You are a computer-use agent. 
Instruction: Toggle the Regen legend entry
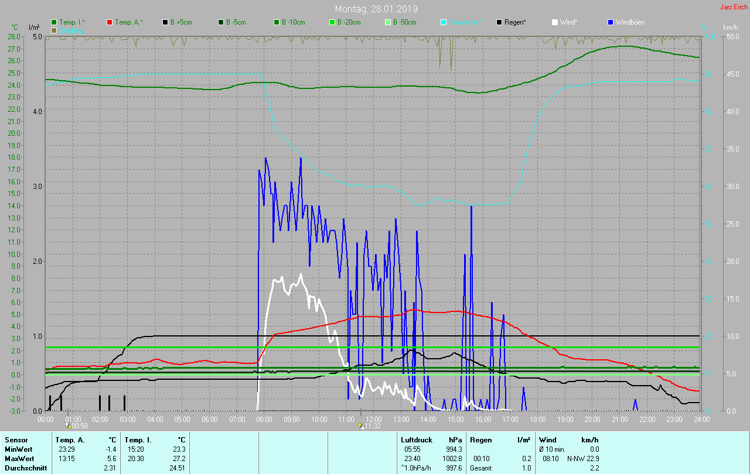[499, 22]
